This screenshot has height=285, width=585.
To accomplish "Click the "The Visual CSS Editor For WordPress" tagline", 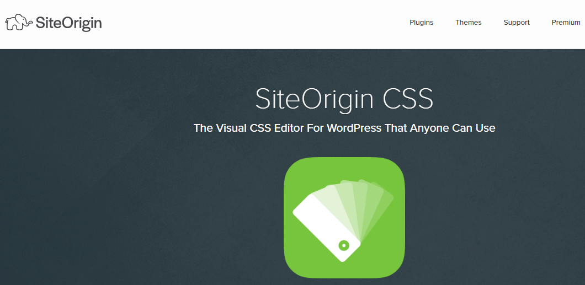I will tap(344, 128).
